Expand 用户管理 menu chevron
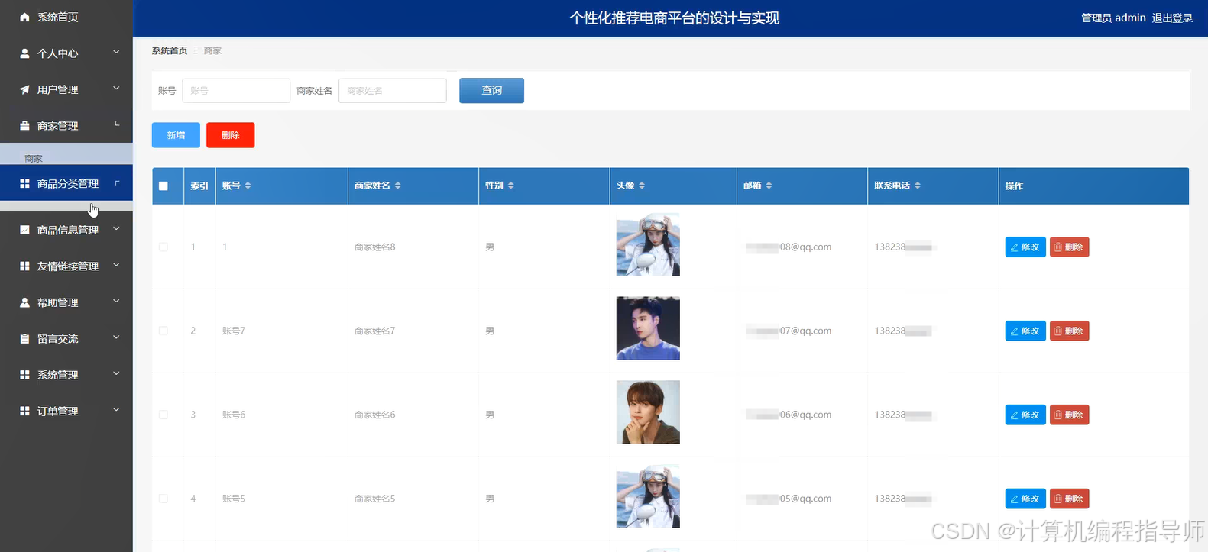 [x=116, y=89]
